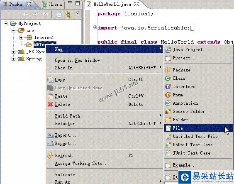Click the Paste clipboard icon
Image resolution: width=234 pixels, height=184 pixels.
(50, 96)
